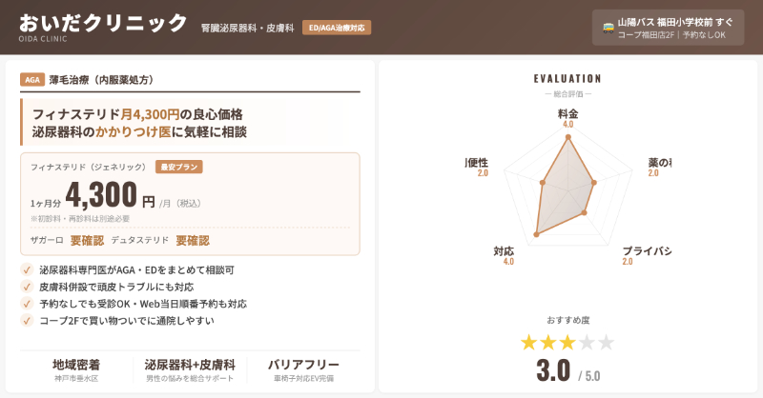Click the 4,300 円 price figure

(110, 195)
